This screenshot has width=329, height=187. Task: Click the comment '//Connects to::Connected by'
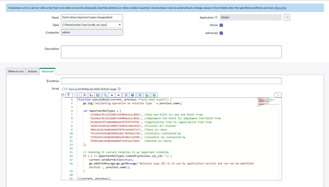(165, 137)
